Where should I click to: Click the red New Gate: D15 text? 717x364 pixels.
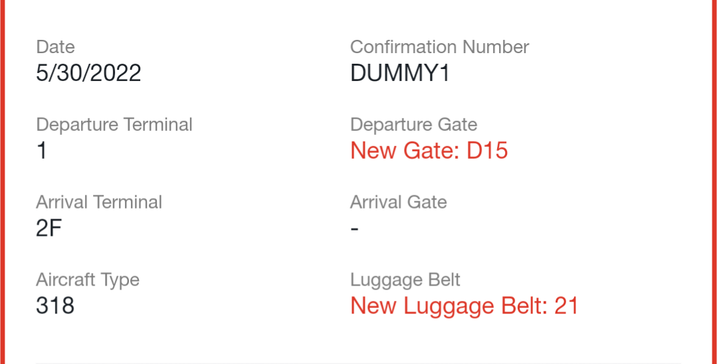429,151
